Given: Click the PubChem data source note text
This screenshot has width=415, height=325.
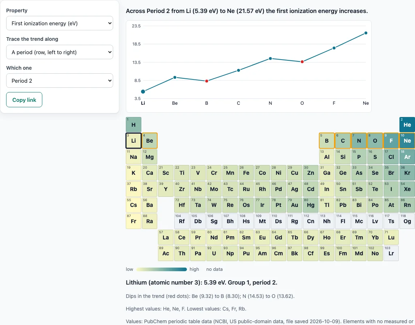Looking at the screenshot, I should (x=270, y=321).
